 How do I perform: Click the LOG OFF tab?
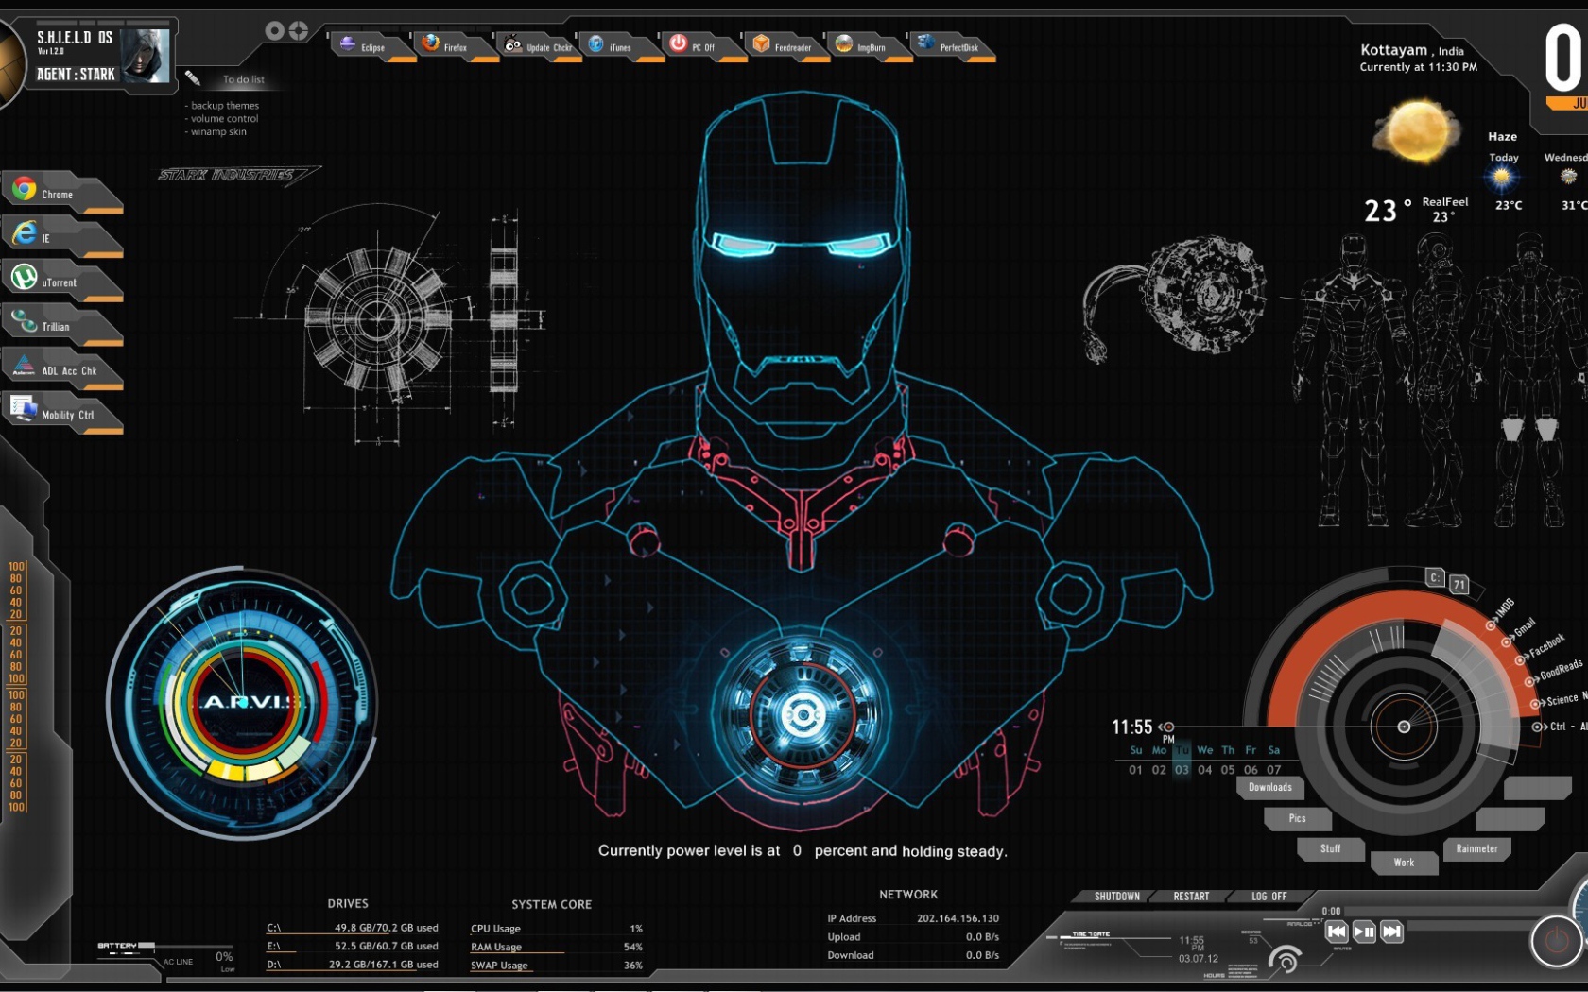coord(1269,897)
